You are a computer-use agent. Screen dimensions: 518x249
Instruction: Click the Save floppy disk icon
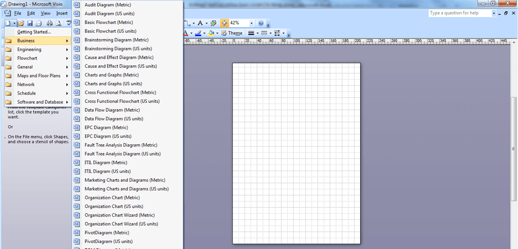point(30,23)
